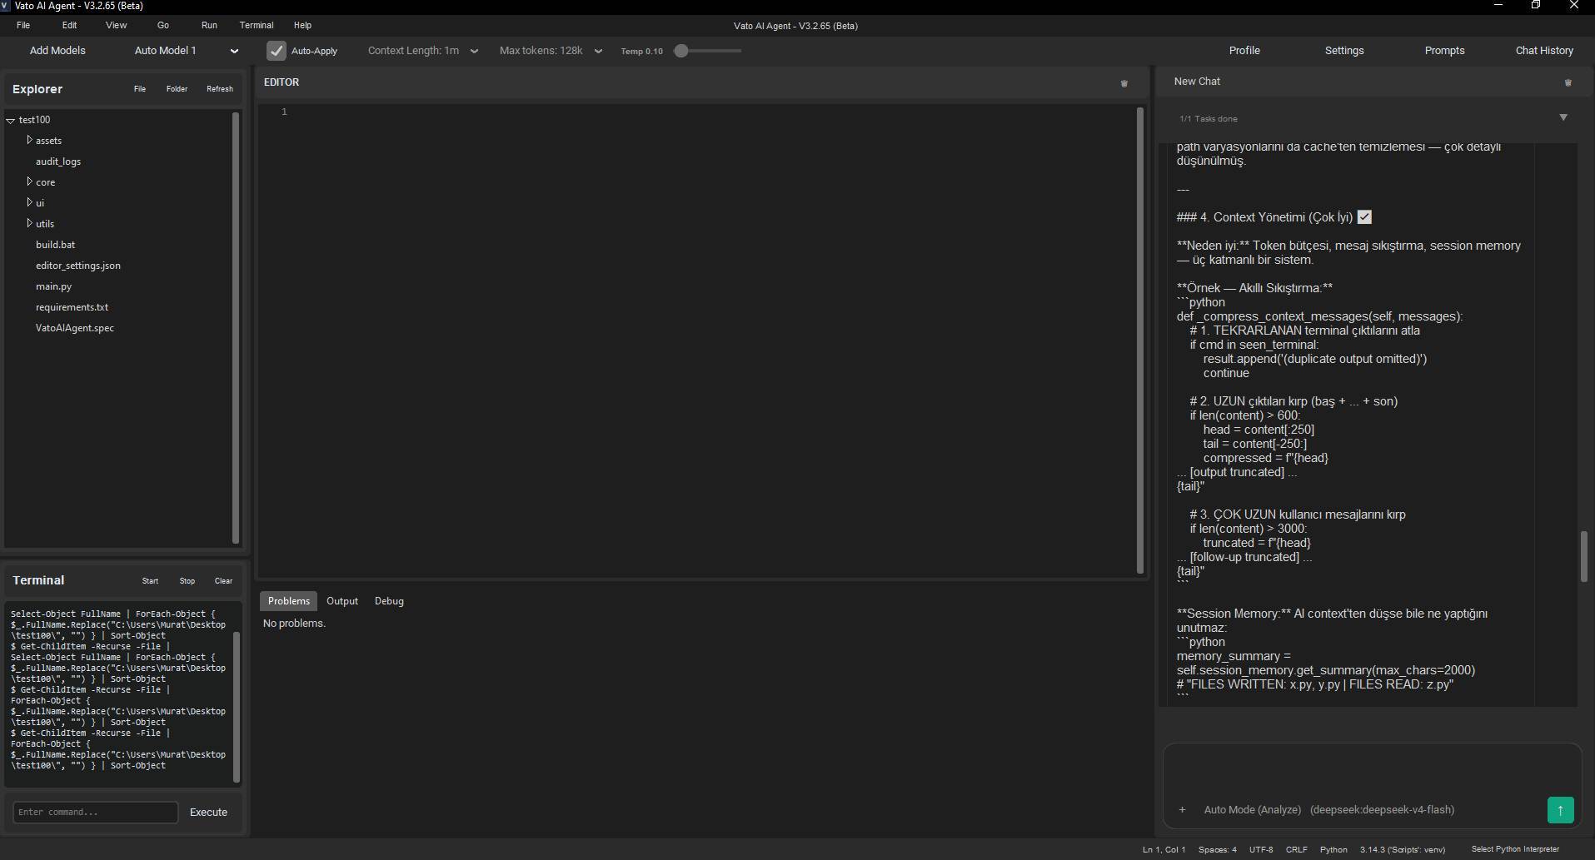Open the Edit menu

point(69,25)
